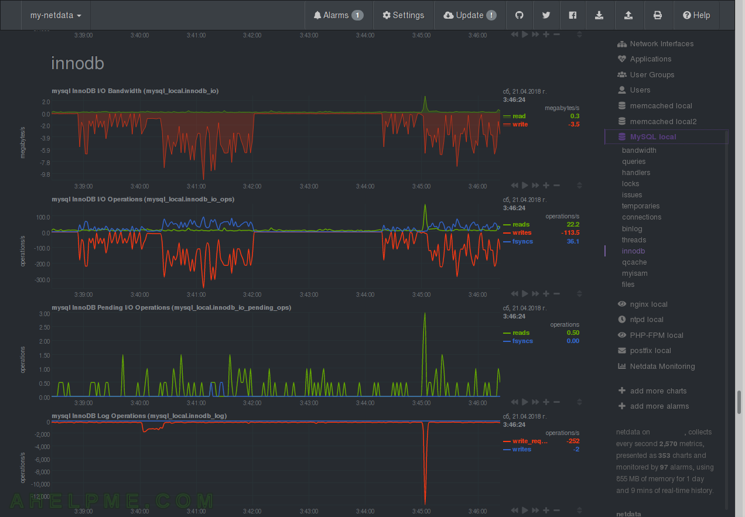Zoom out the Pending I/O Operations chart
The width and height of the screenshot is (745, 517).
[x=556, y=402]
